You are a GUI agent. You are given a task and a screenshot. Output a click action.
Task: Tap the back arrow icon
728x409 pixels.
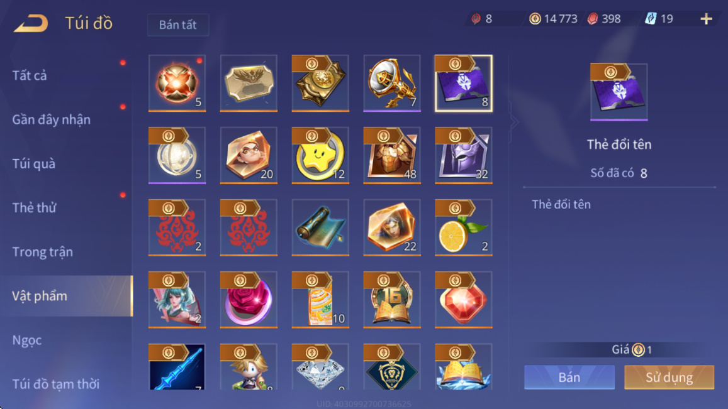(31, 23)
